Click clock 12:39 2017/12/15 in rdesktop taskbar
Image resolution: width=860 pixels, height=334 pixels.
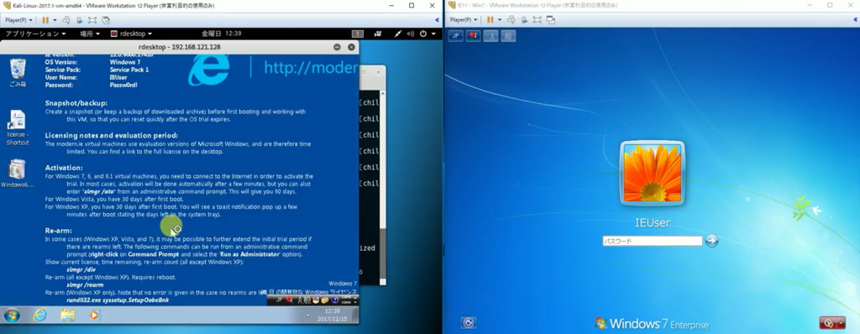point(333,315)
